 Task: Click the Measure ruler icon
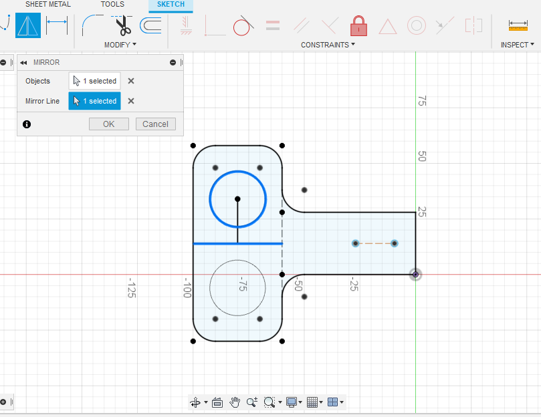[x=518, y=26]
